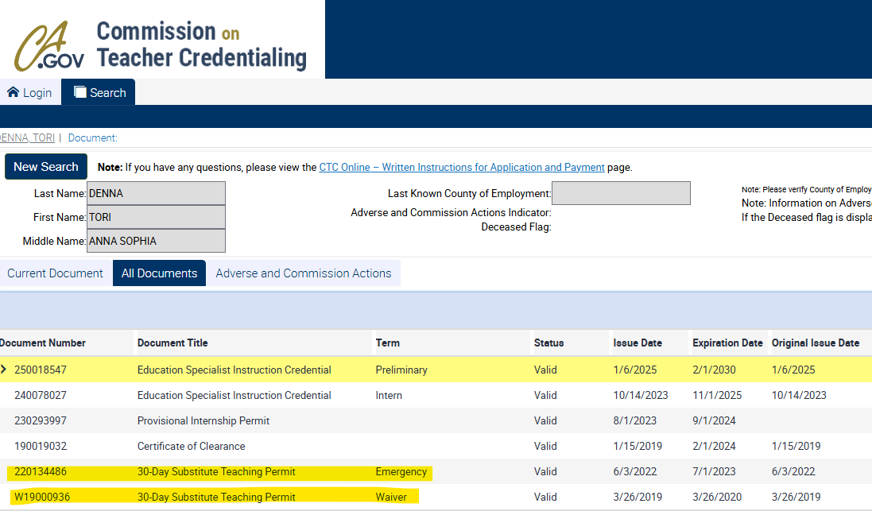The width and height of the screenshot is (872, 515).
Task: Click the DENNA, TORI breadcrumb link
Action: point(27,138)
